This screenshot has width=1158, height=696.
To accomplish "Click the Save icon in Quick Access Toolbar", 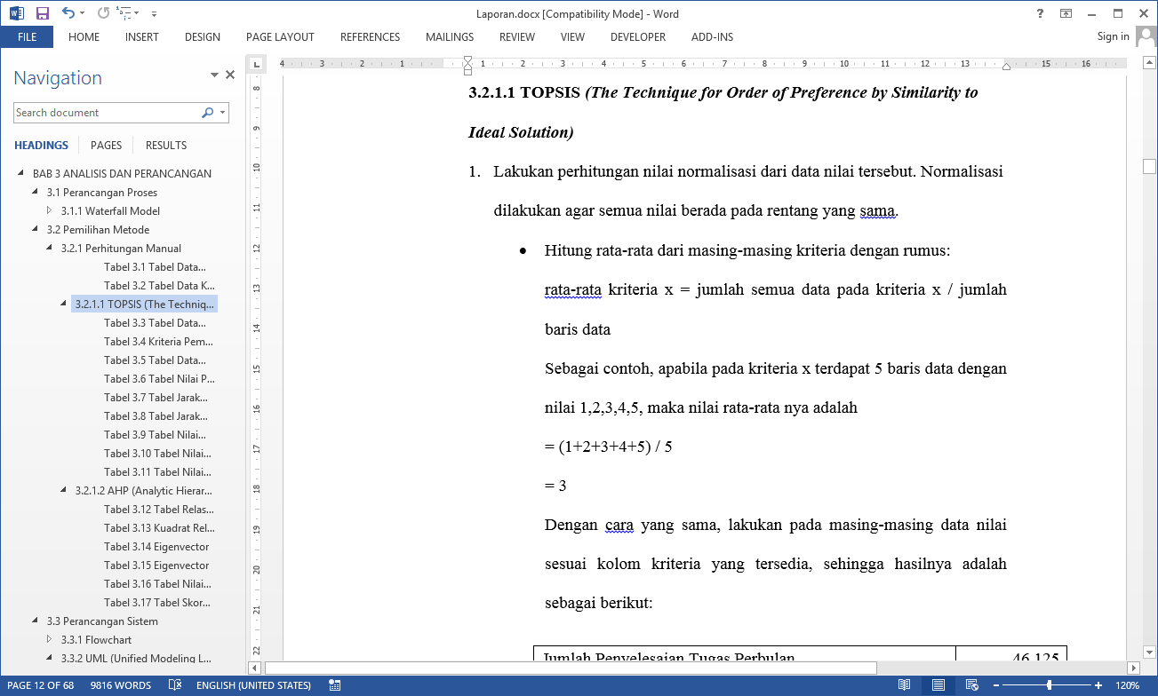I will [x=42, y=13].
